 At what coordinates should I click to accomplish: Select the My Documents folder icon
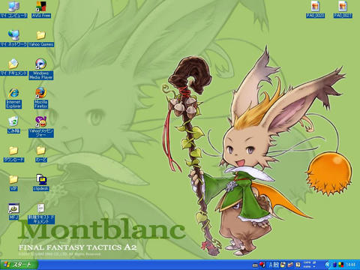click(x=13, y=67)
